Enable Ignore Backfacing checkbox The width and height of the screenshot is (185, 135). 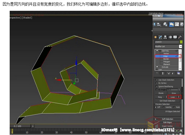156,86
